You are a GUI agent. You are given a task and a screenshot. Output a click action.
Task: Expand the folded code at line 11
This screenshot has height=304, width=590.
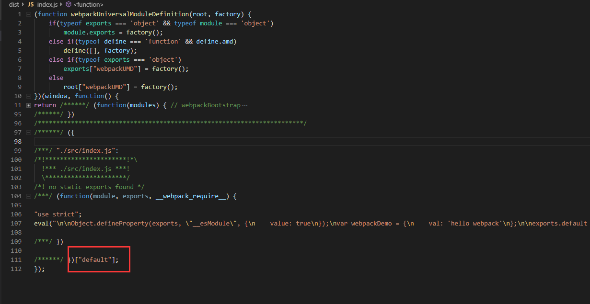[x=28, y=105]
